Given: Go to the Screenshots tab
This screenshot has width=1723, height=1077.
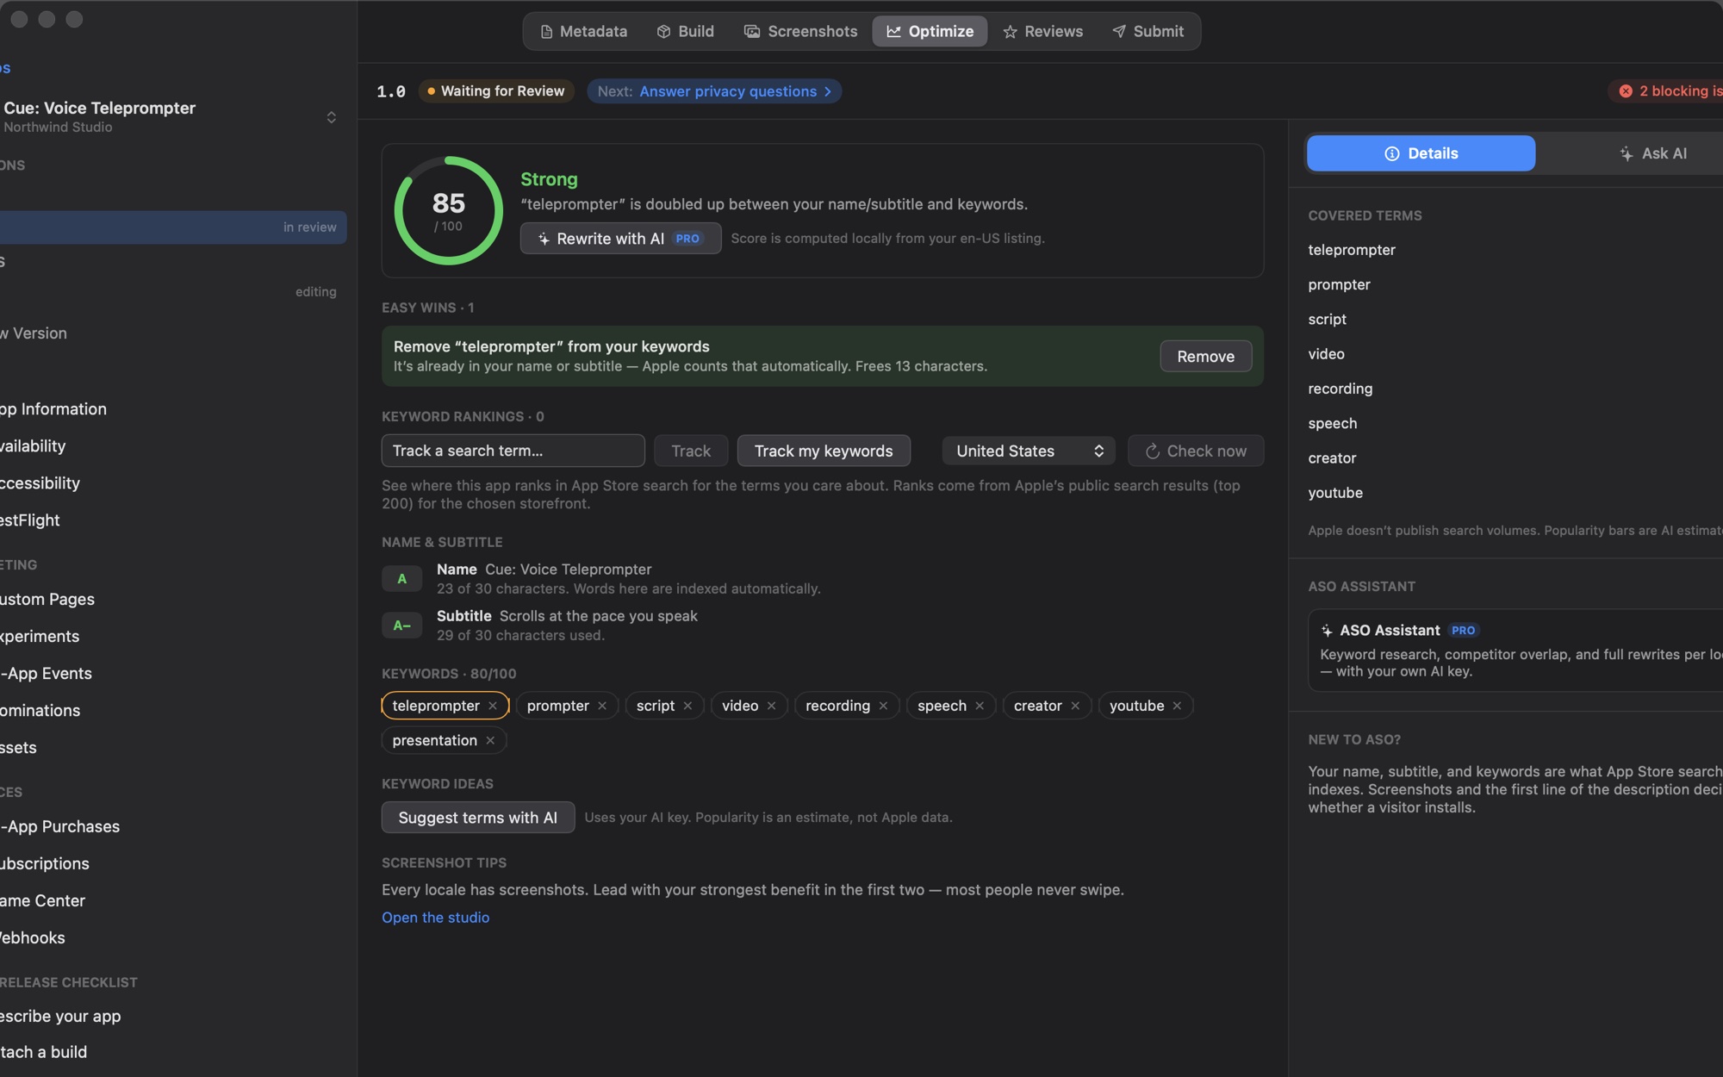Looking at the screenshot, I should 800,31.
